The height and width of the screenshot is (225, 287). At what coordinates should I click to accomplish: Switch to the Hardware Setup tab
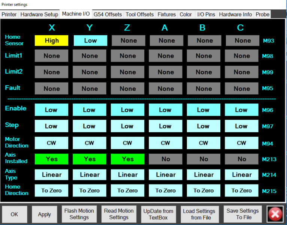coord(39,14)
